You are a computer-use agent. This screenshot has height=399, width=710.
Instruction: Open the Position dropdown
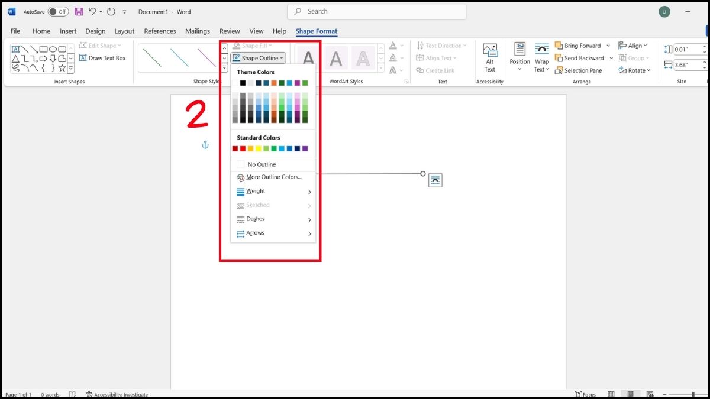pyautogui.click(x=519, y=57)
